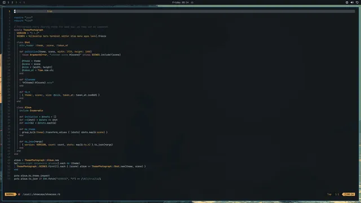
Task: Click the puts album.to_json if ENV.fetch line
Action: [58, 179]
